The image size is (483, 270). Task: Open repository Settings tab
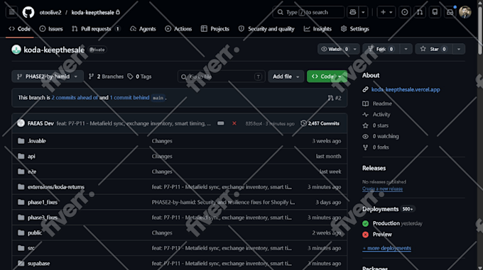point(355,29)
